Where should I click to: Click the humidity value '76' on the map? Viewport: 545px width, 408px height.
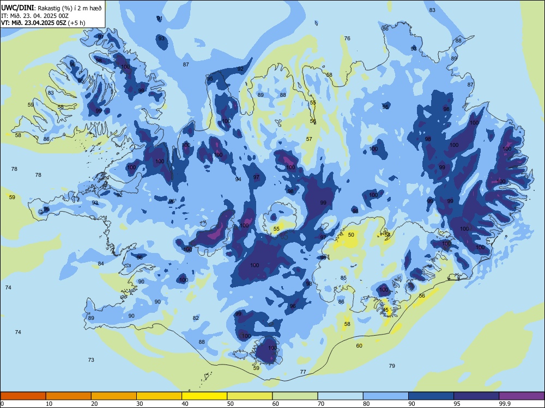347,39
